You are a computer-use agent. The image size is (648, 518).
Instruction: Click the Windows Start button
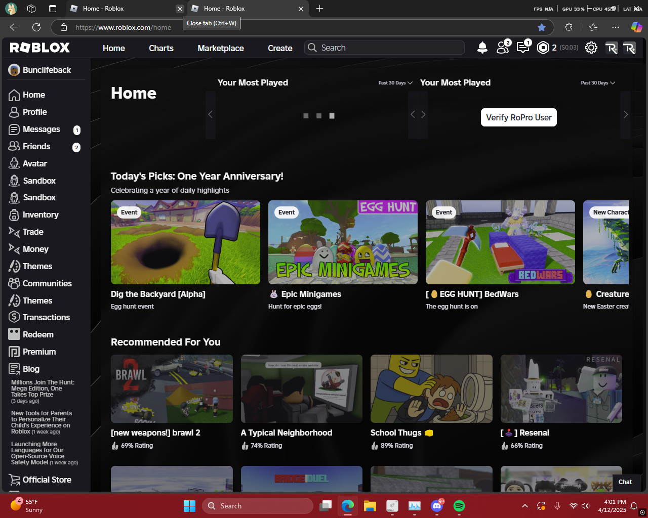point(189,506)
